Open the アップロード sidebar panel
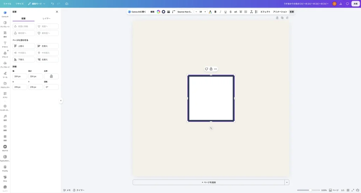 coord(5,65)
